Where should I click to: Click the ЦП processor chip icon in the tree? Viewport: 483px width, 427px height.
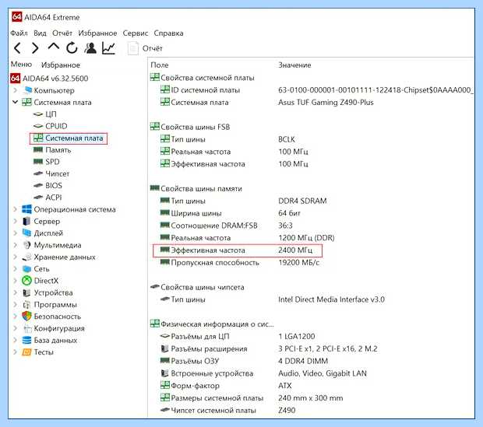pyautogui.click(x=38, y=114)
